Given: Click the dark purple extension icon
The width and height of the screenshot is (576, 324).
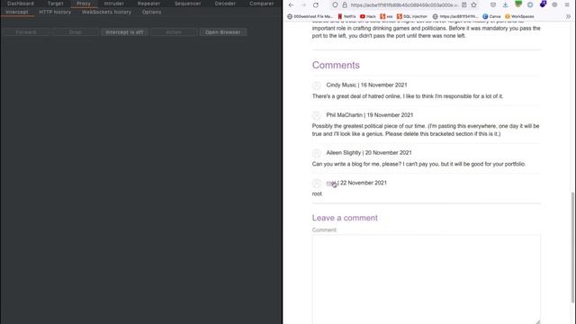Looking at the screenshot, I should (x=543, y=4).
